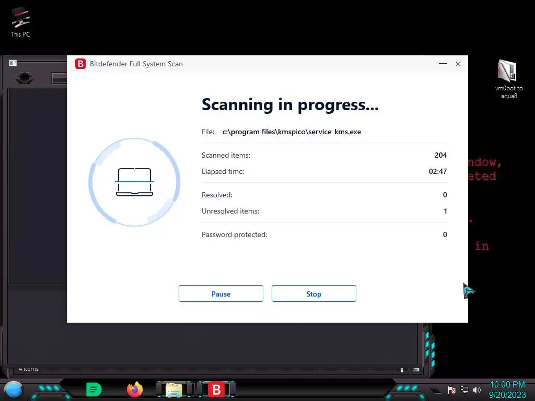The height and width of the screenshot is (401, 535).
Task: Click the Resolved value 0
Action: [x=445, y=195]
